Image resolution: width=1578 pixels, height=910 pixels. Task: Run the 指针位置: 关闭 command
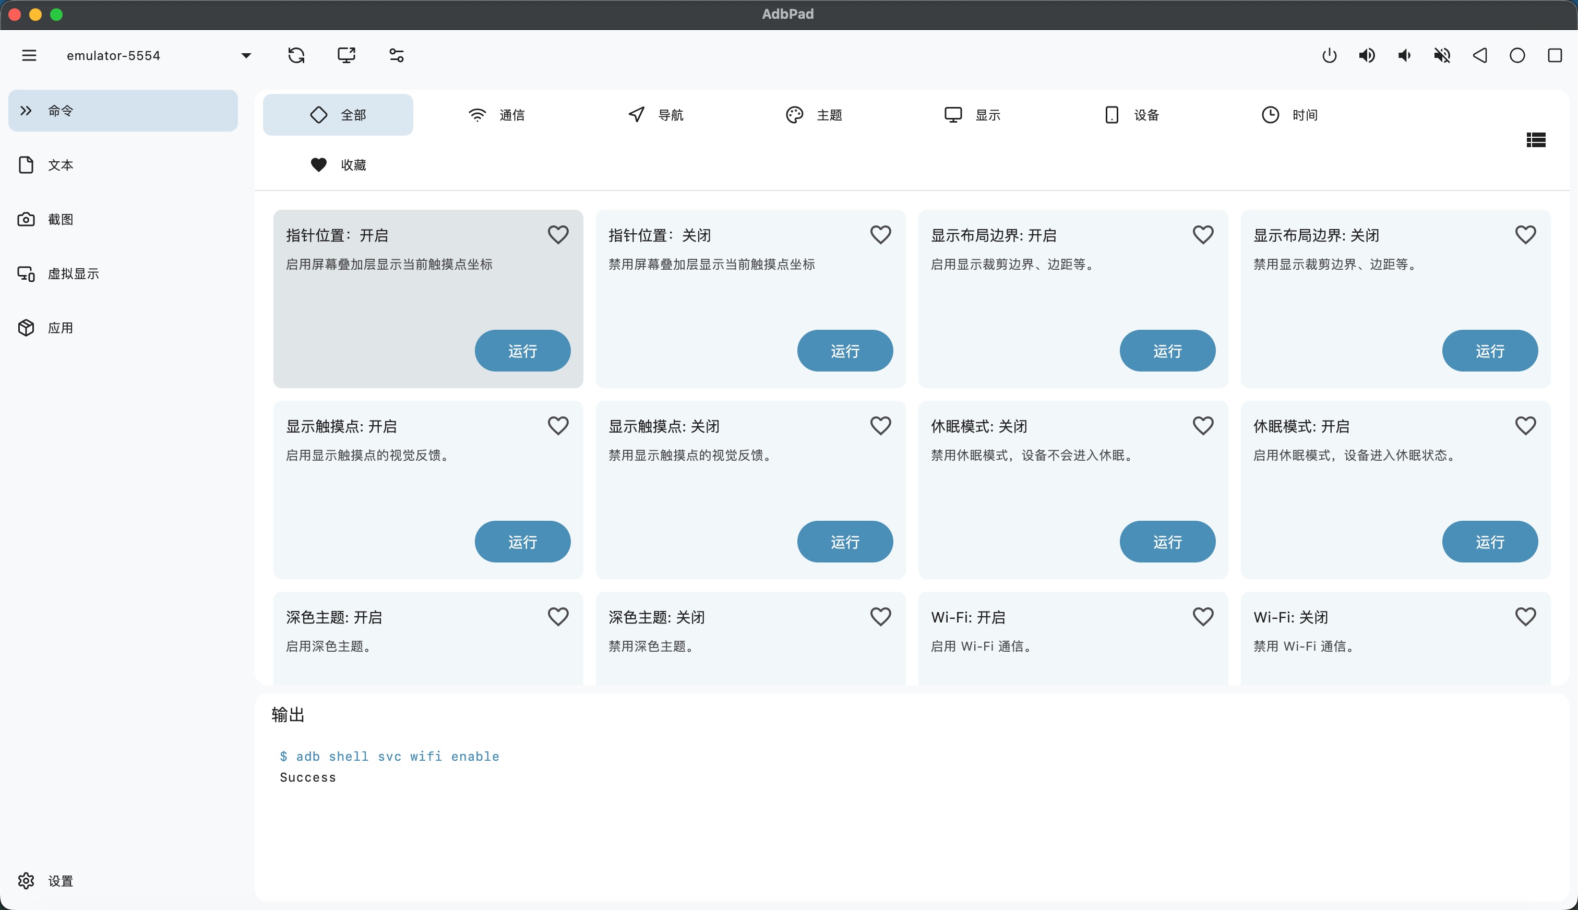click(x=845, y=351)
